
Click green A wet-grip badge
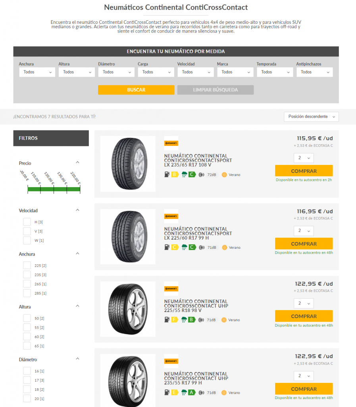(192, 392)
